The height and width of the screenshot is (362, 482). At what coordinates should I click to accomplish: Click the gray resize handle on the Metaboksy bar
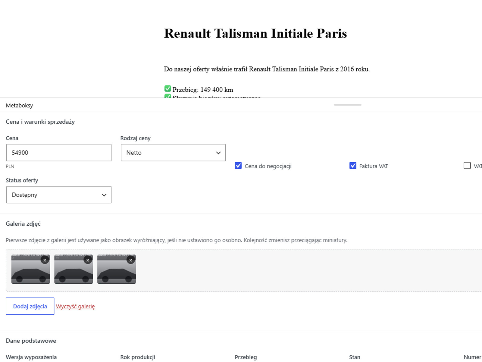tap(348, 105)
